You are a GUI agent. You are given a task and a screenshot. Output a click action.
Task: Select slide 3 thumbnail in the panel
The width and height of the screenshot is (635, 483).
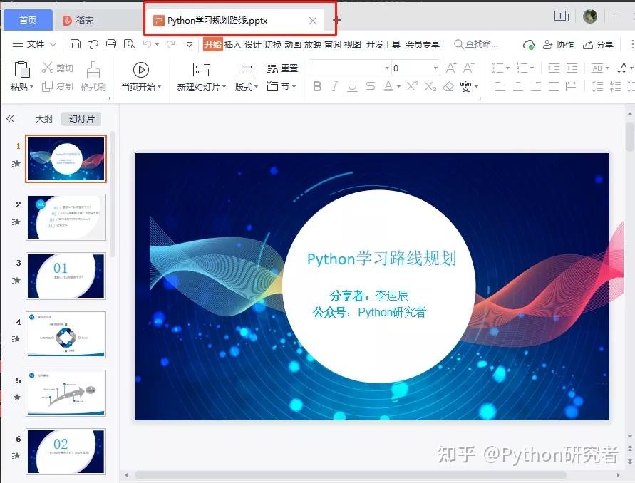[x=66, y=276]
